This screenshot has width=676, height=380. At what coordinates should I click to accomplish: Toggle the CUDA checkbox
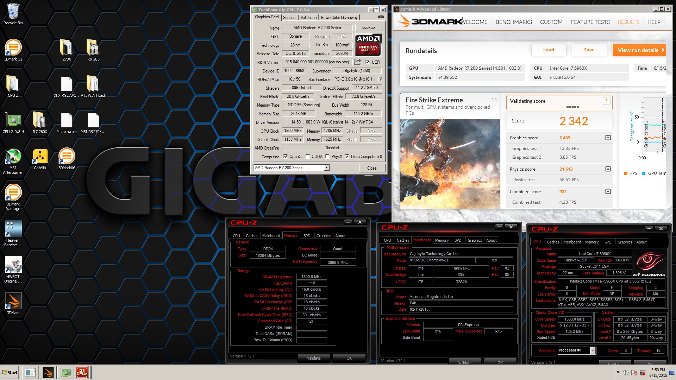tap(308, 157)
